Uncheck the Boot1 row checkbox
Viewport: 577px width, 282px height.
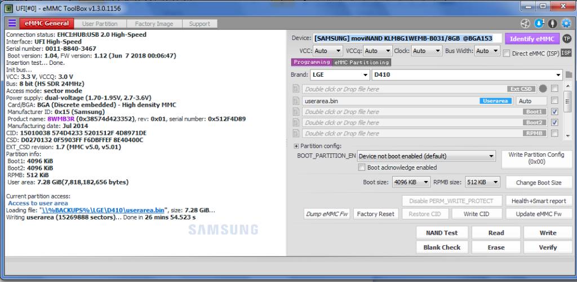(554, 112)
